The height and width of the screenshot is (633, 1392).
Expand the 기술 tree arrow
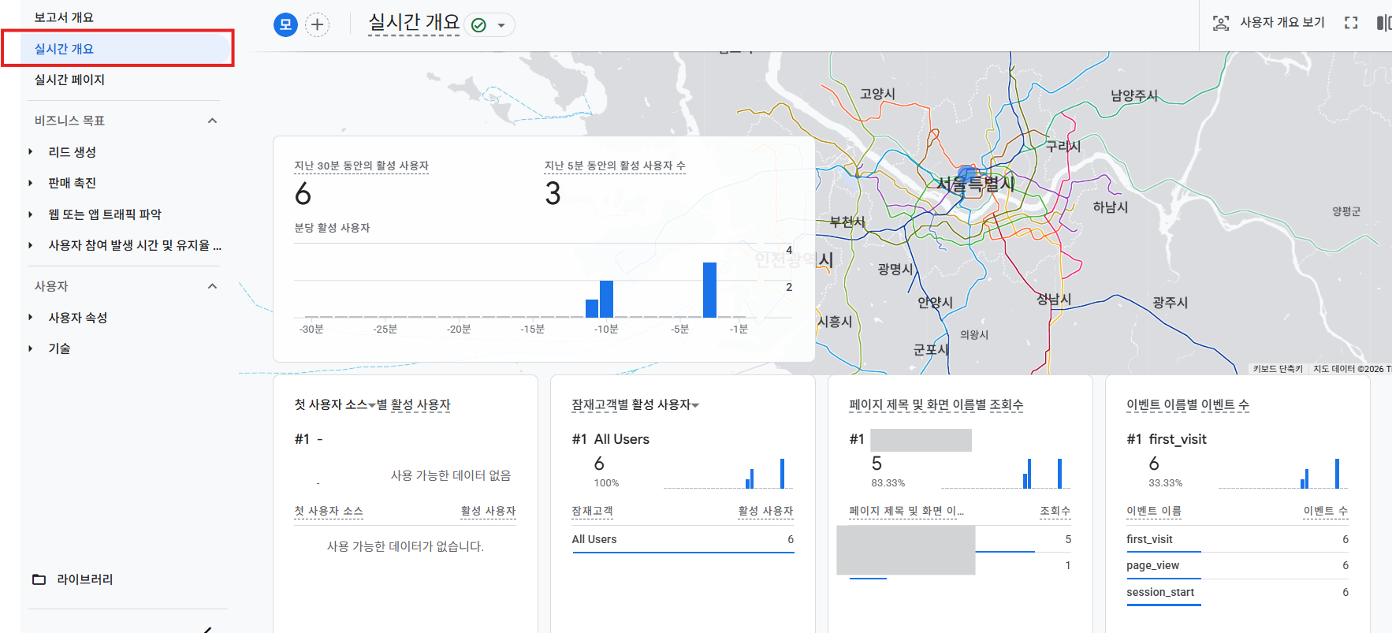(x=31, y=348)
